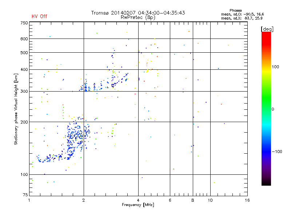This screenshot has height=218, width=291.
Task: Click the 'mean, sd,O: -90.5, 16.6' line
Action: pos(242,14)
